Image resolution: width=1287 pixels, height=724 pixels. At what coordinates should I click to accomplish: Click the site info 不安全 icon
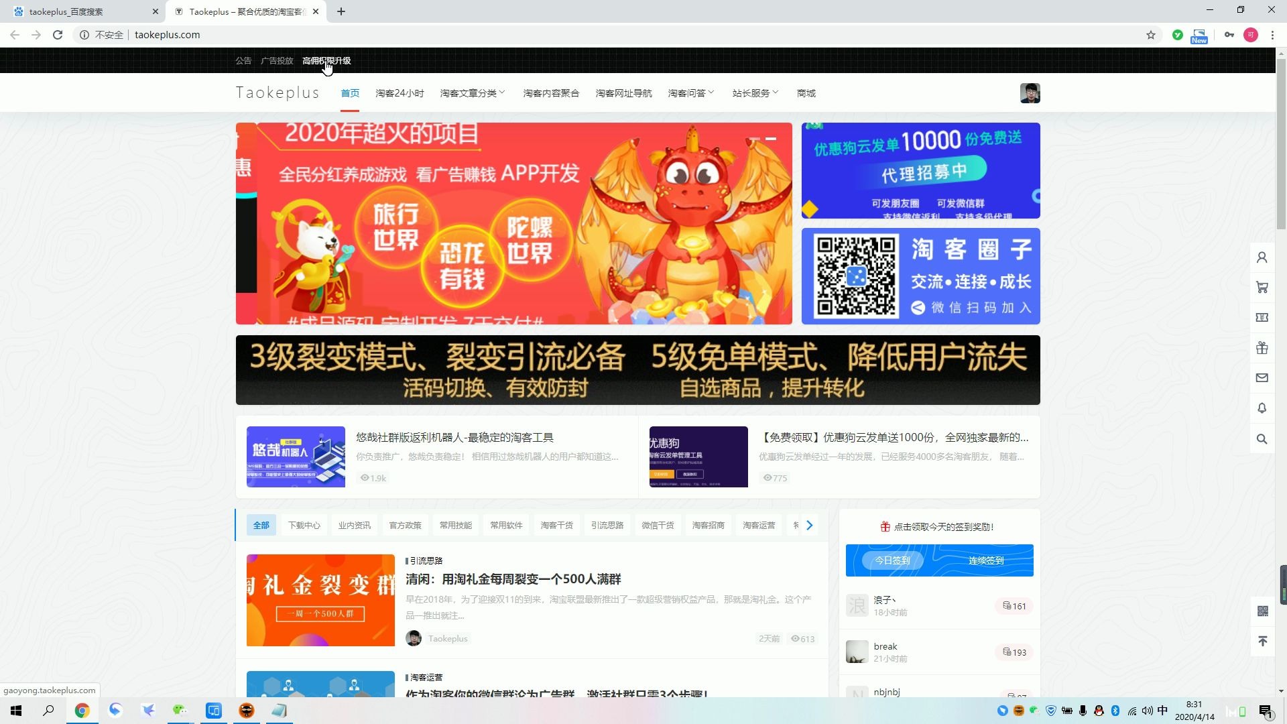(84, 35)
